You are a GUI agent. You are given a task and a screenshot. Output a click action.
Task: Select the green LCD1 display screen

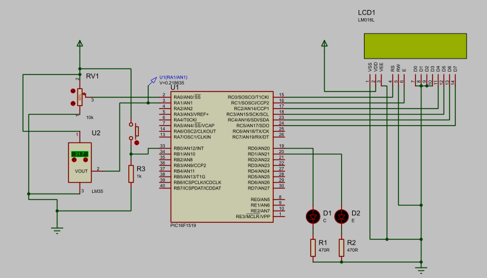pyautogui.click(x=416, y=46)
